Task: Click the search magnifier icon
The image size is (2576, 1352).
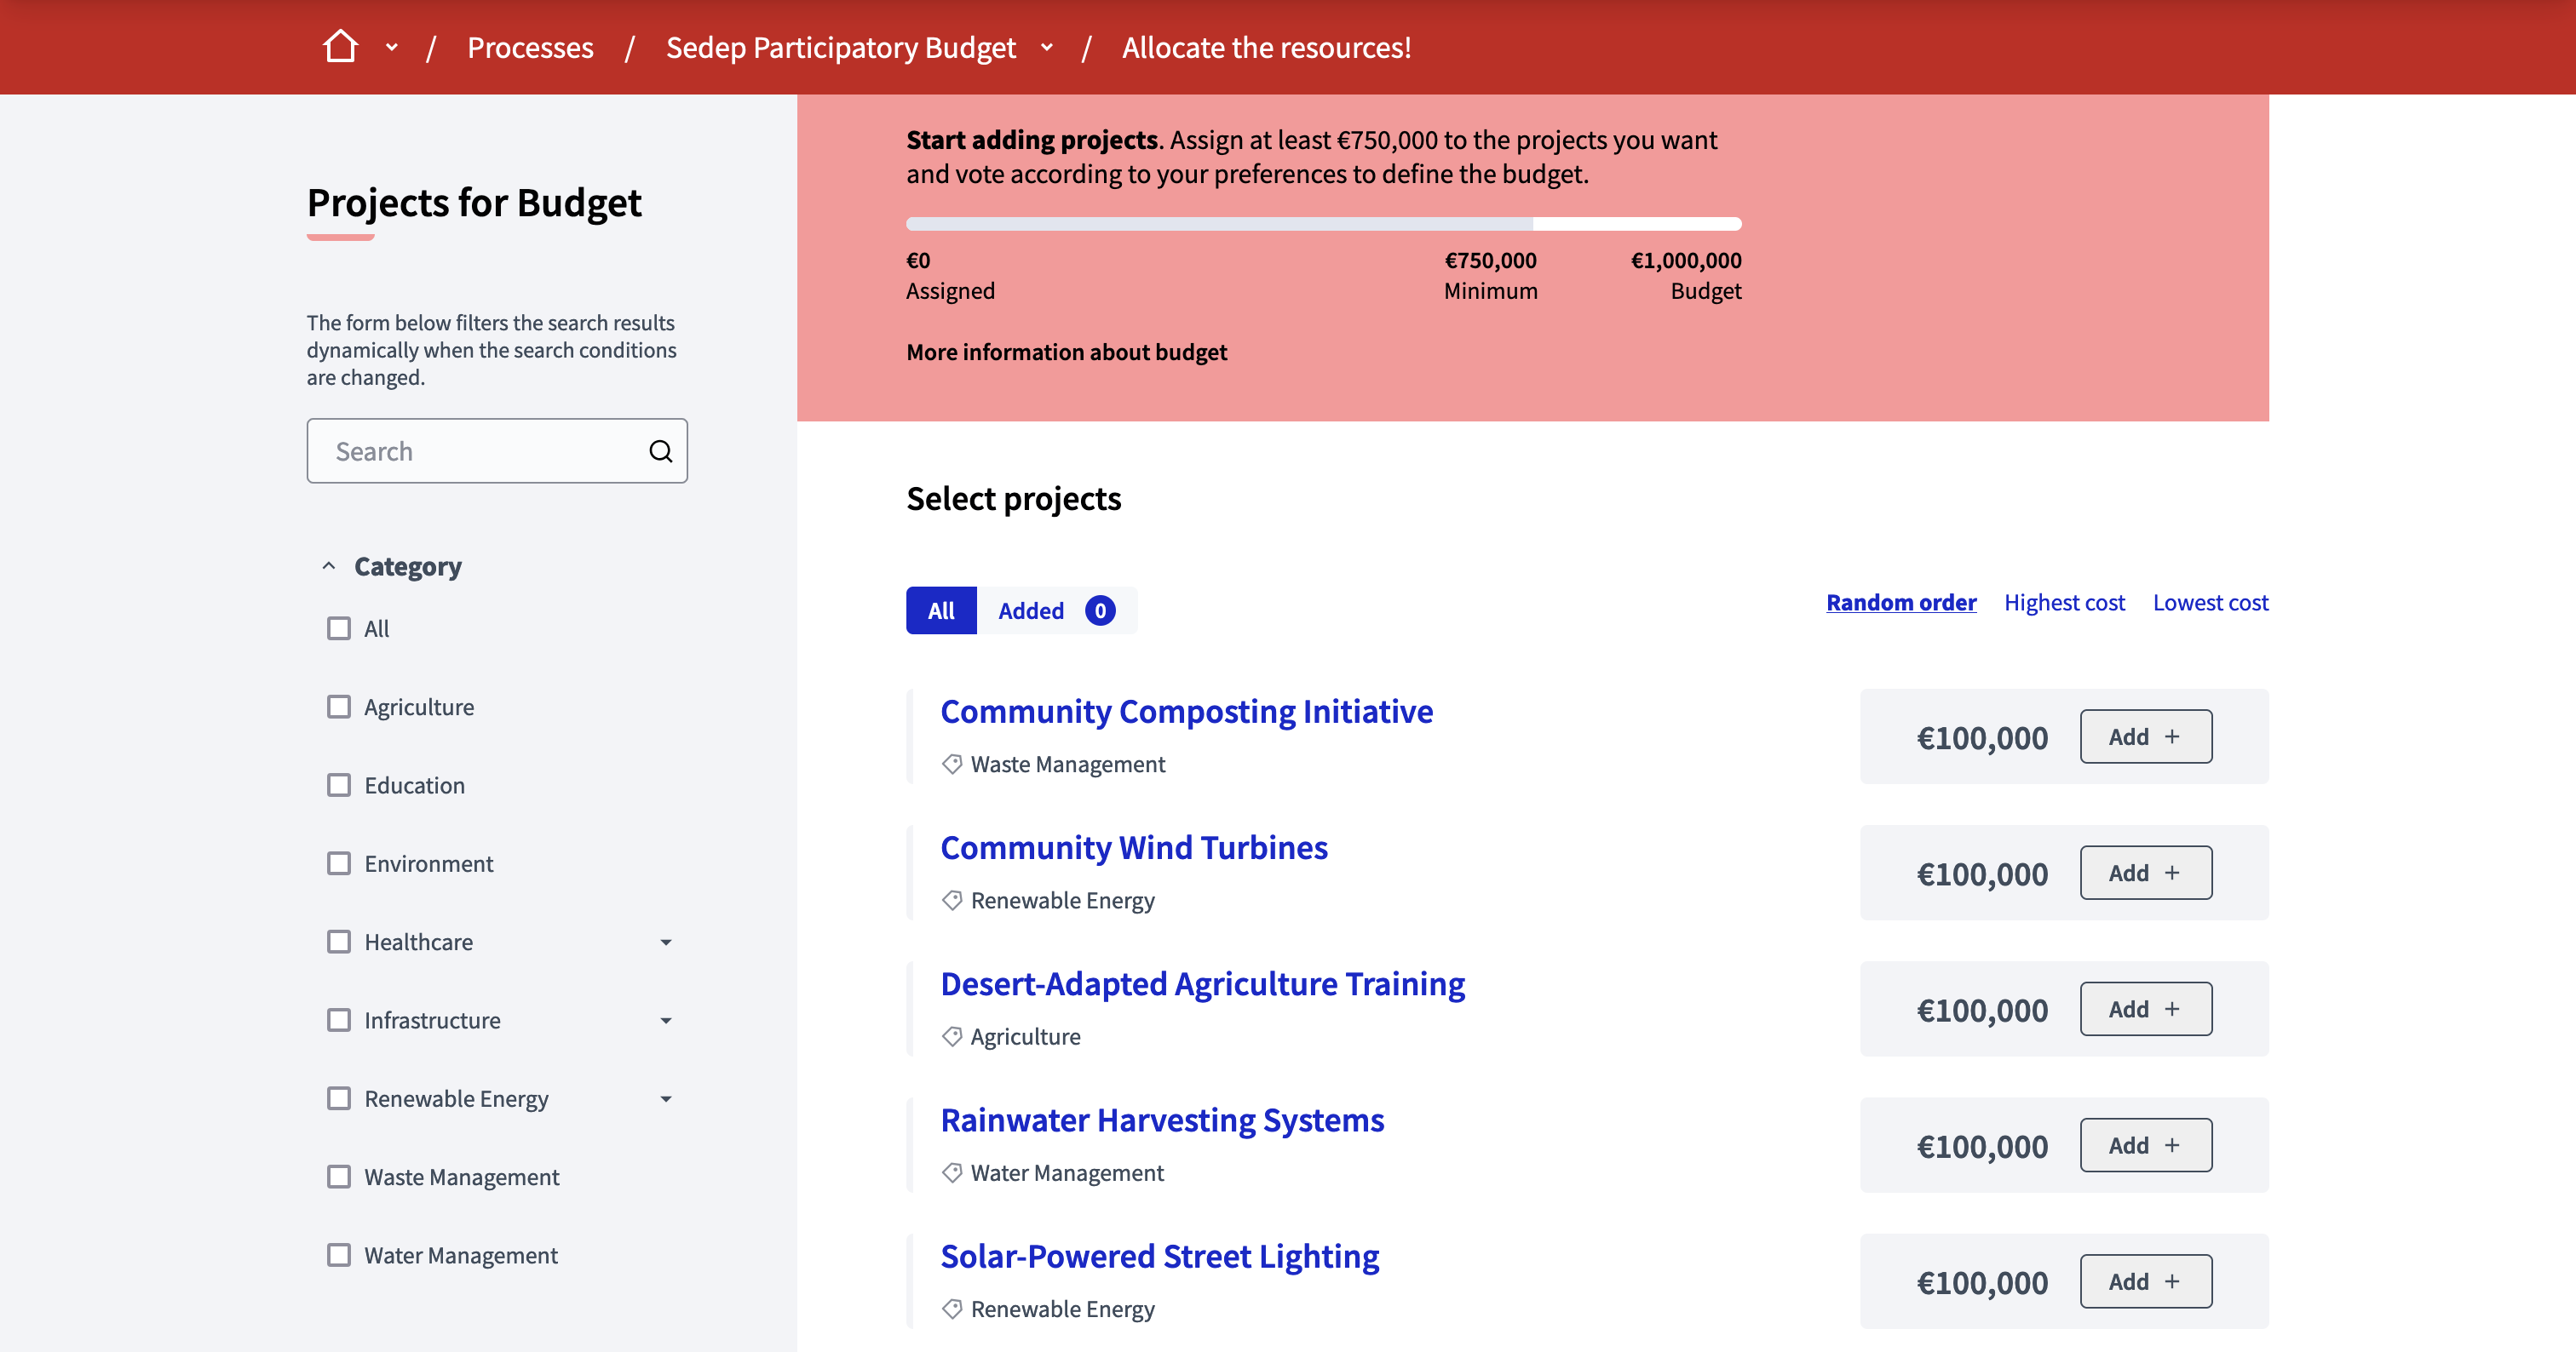Action: [x=660, y=450]
